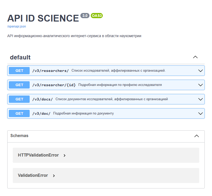212x196 pixels.
Task: Expand the /v3/doc/ endpoint chevron
Action: (x=200, y=113)
